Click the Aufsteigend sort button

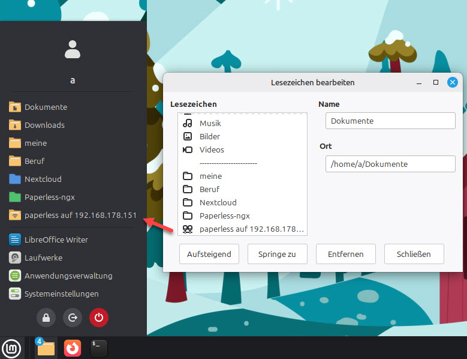(x=209, y=254)
